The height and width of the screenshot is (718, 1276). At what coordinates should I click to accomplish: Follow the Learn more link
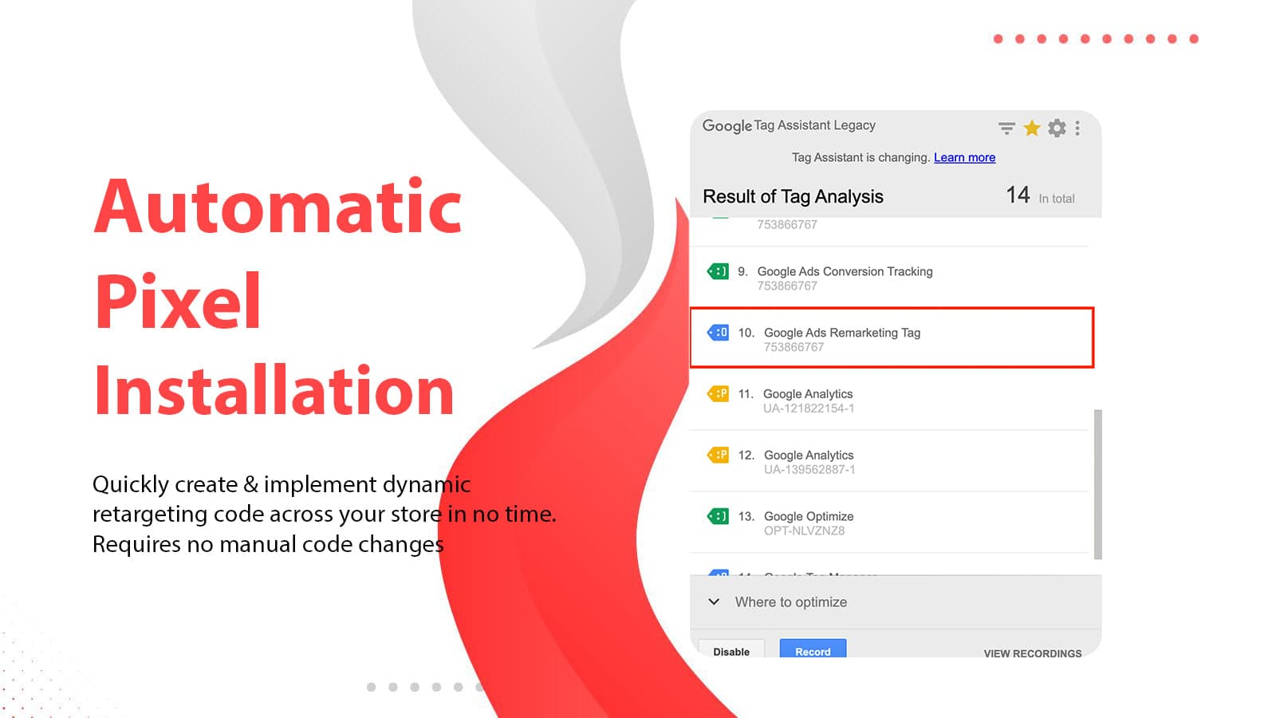964,157
